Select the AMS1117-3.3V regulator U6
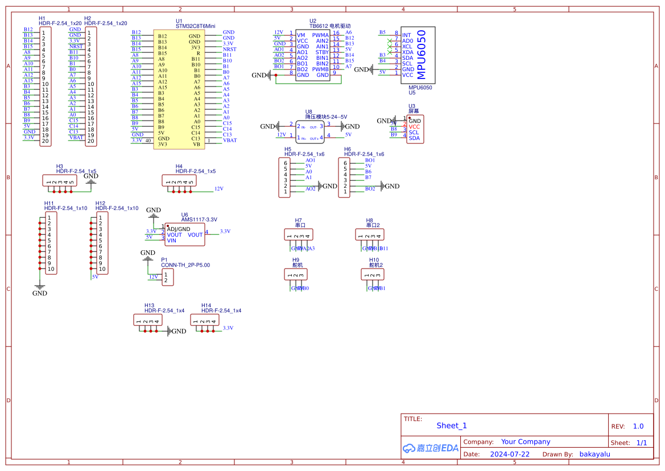Screen dimensions: 665x471 [185, 234]
